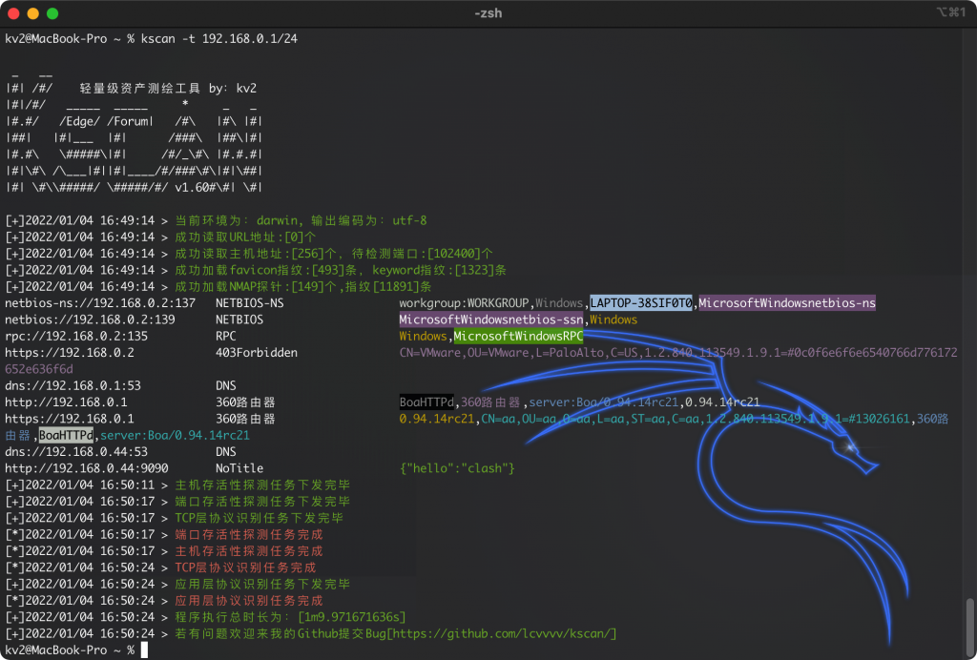Click the rpc://192.168.0.2:135 entry
This screenshot has width=977, height=660.
[x=76, y=337]
